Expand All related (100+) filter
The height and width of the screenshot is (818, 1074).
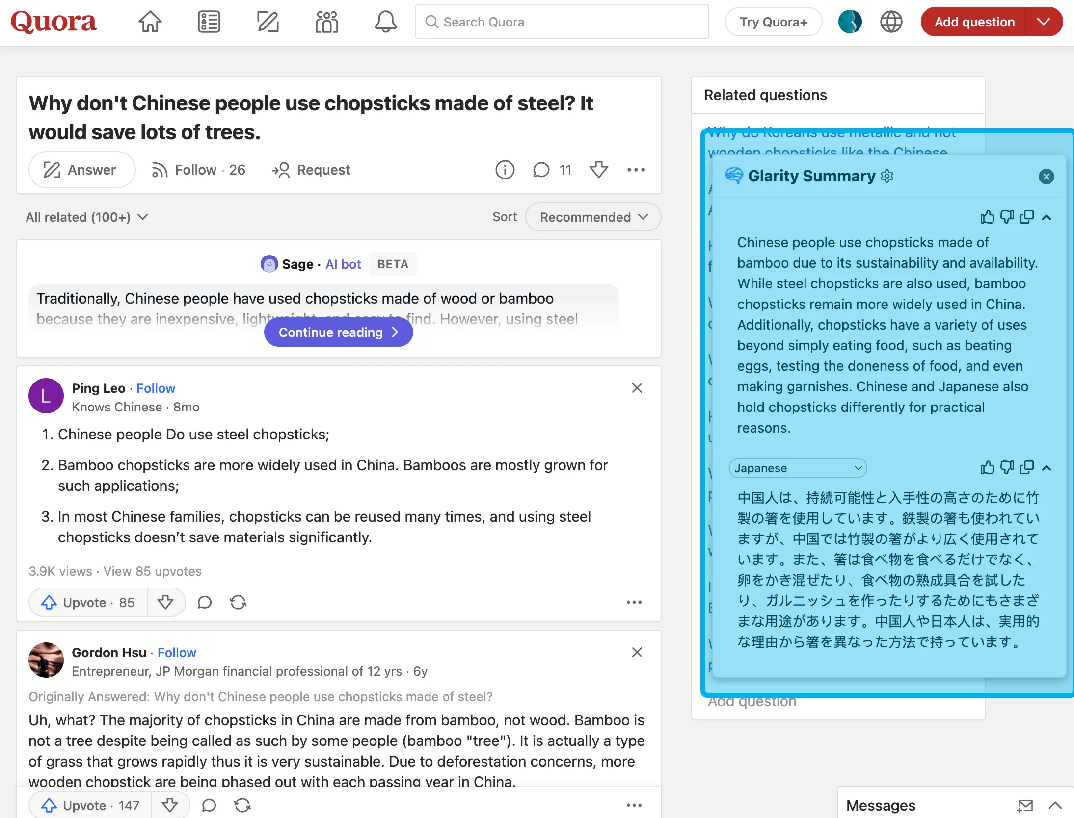(x=87, y=217)
